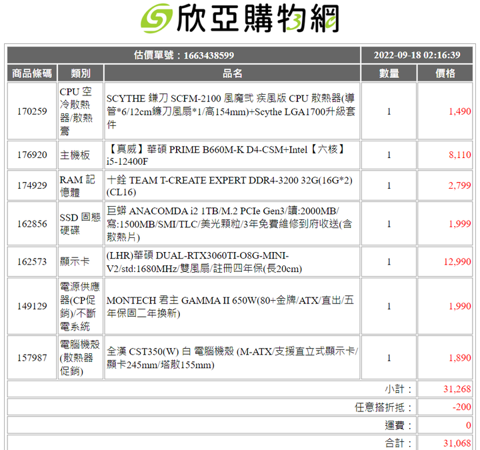The image size is (480, 450).
Task: Click the total value 31,068
Action: click(x=457, y=443)
